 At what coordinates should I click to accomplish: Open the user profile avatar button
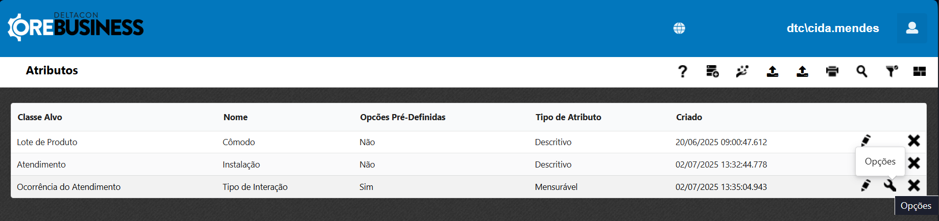tap(912, 28)
